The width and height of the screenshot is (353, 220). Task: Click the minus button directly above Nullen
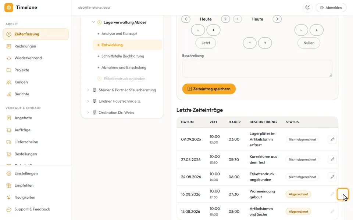pos(301,30)
